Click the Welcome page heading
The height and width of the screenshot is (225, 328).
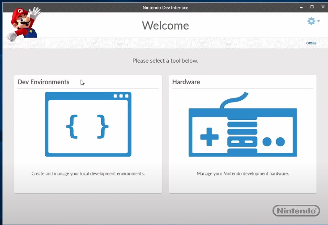165,25
